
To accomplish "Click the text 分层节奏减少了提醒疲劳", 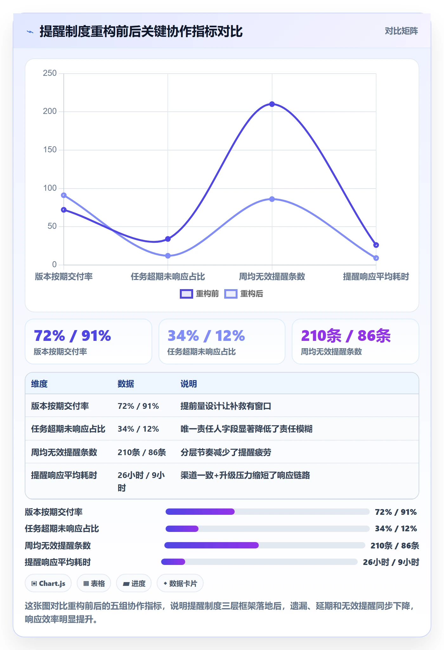I will click(226, 452).
